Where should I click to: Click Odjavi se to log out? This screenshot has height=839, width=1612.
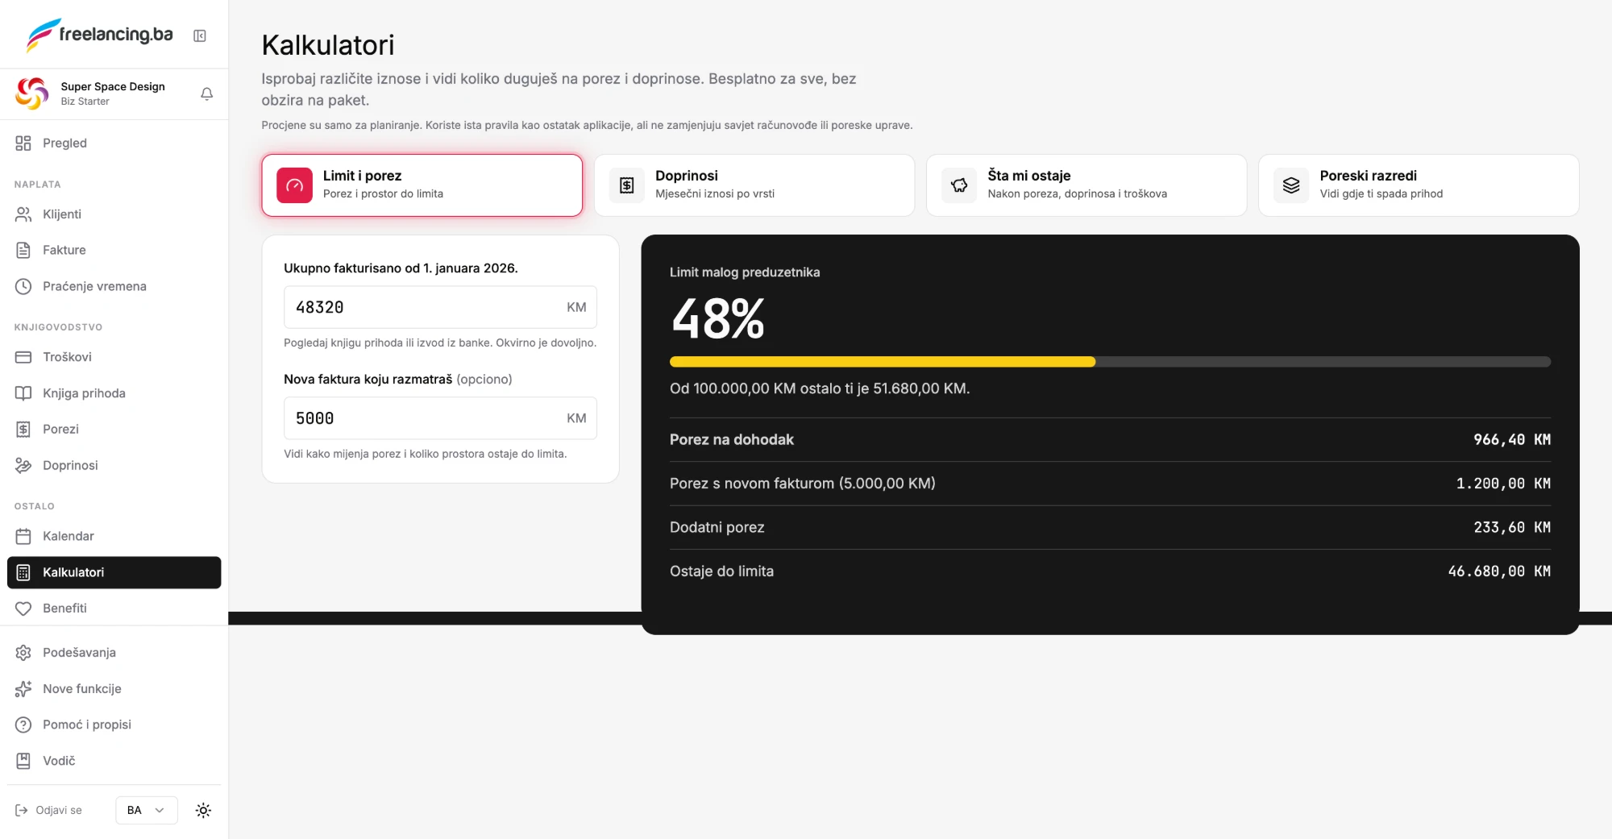pos(49,810)
